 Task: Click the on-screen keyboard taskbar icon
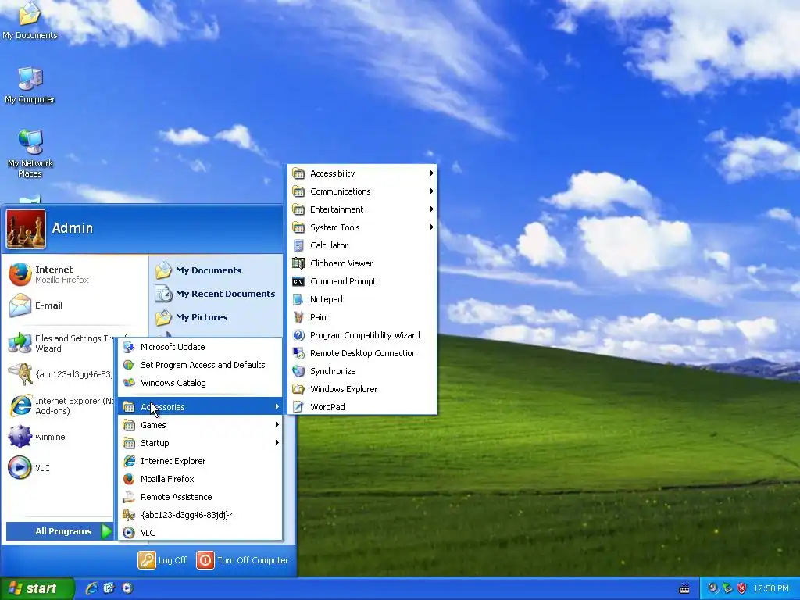pyautogui.click(x=684, y=589)
